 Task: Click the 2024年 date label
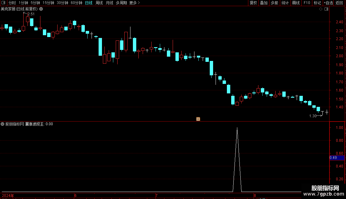click(x=8, y=195)
